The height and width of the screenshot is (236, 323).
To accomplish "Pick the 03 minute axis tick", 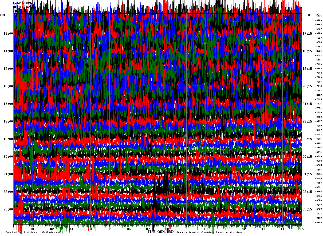I will (71, 229).
